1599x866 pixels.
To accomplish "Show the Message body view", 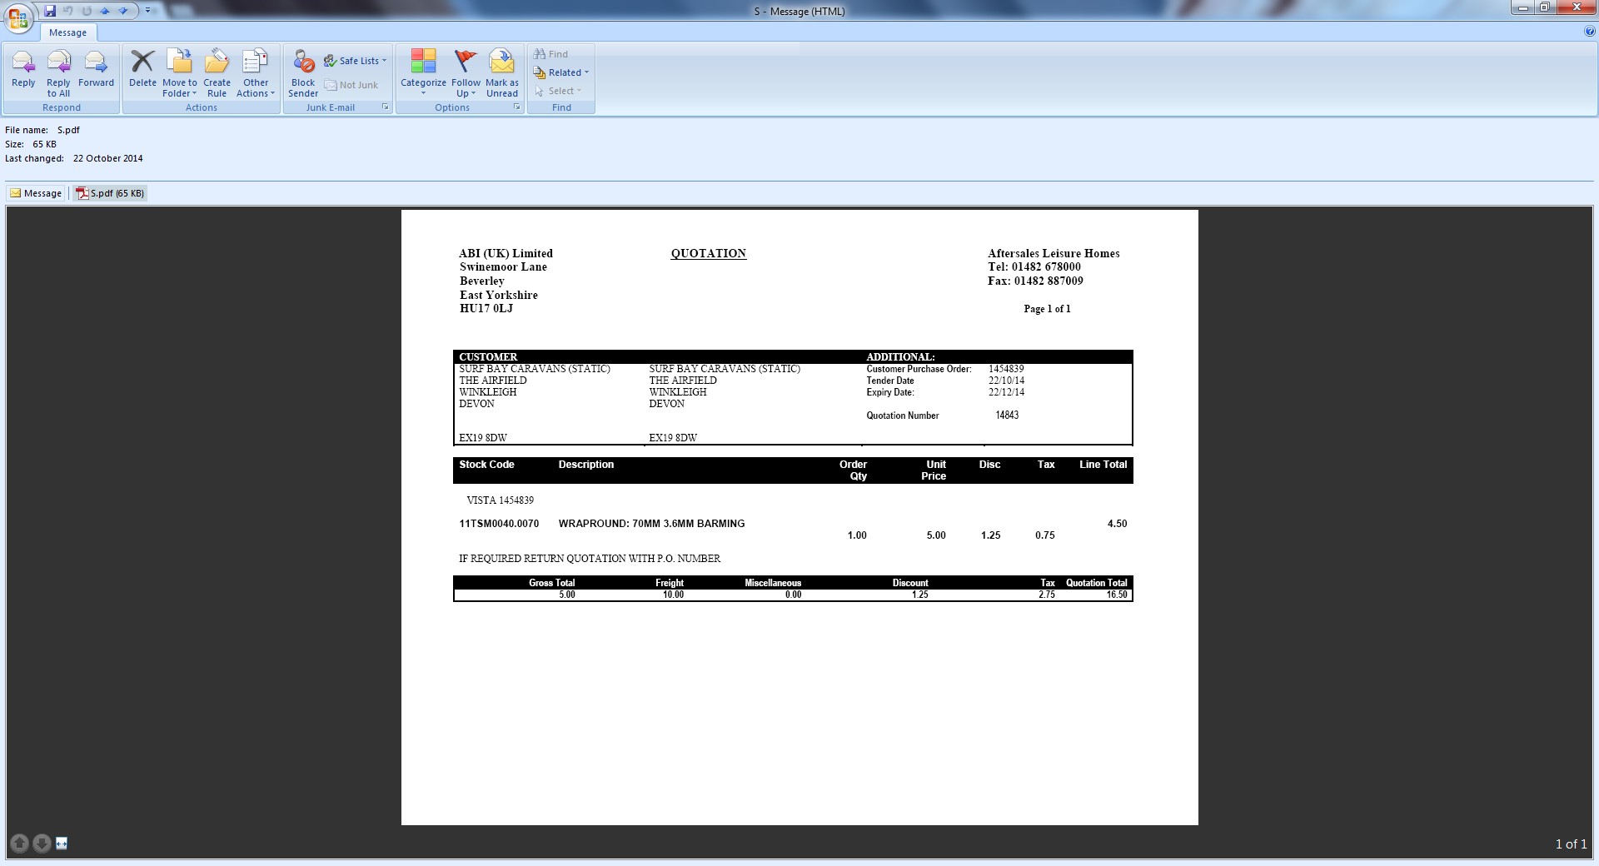I will click(36, 193).
